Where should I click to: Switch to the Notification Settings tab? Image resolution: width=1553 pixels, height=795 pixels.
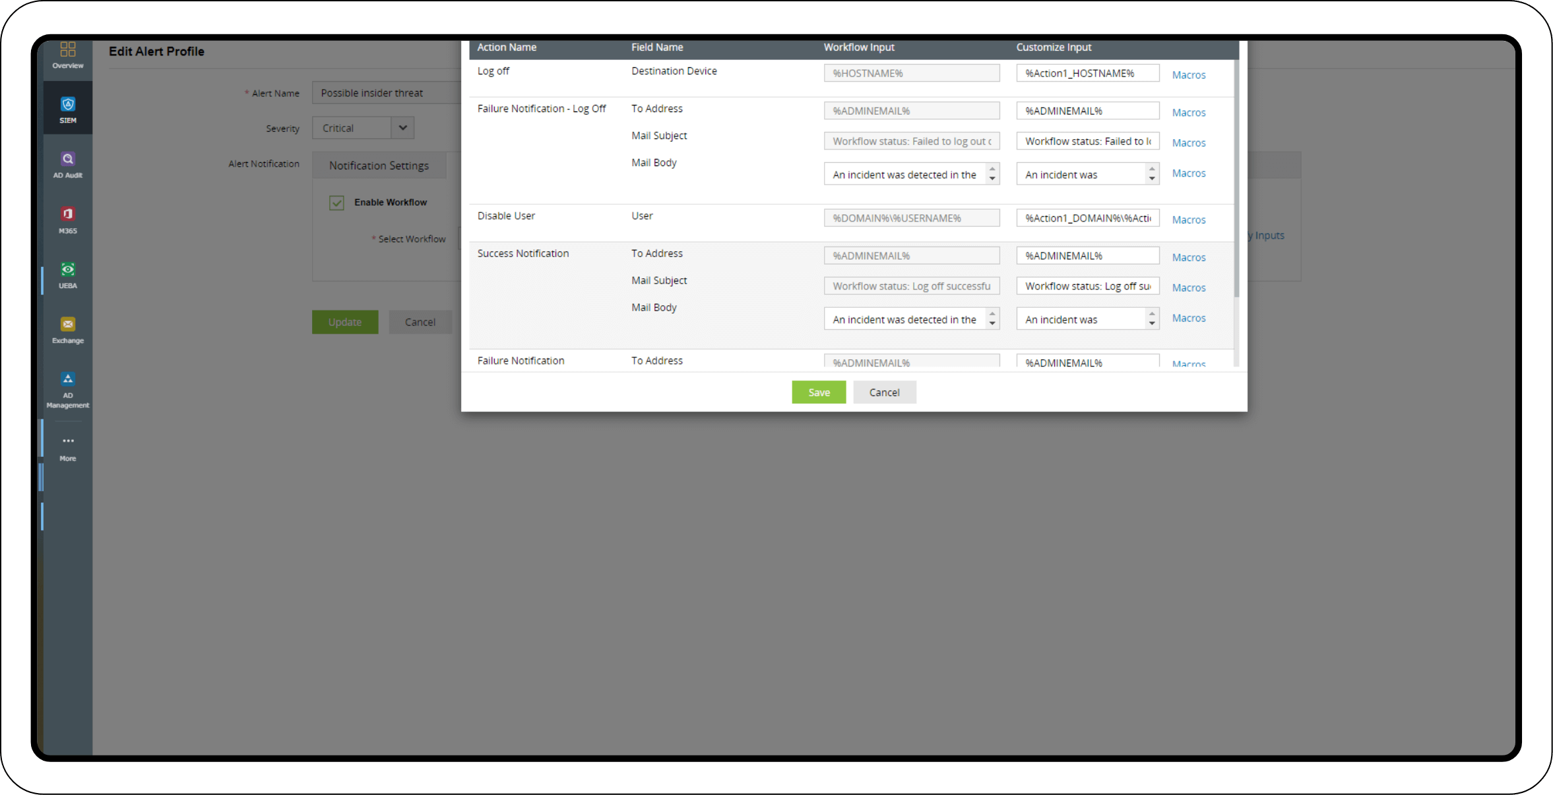pyautogui.click(x=379, y=165)
